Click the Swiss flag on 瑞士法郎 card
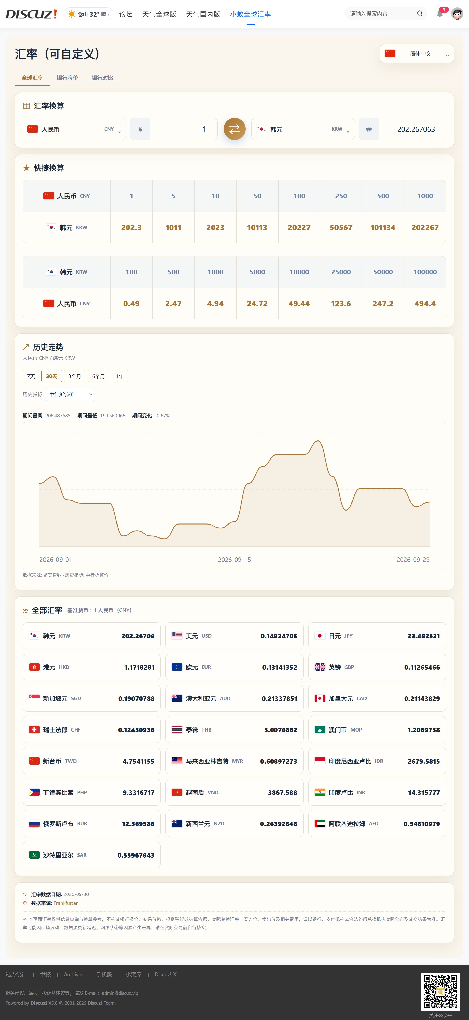 [x=34, y=729]
